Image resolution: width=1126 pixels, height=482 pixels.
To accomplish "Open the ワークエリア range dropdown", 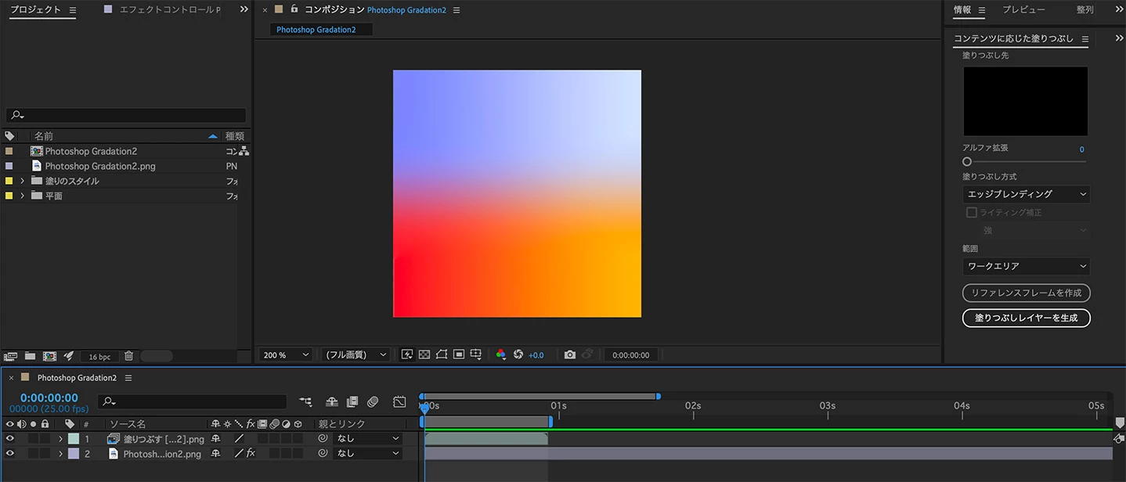I will tap(1026, 266).
